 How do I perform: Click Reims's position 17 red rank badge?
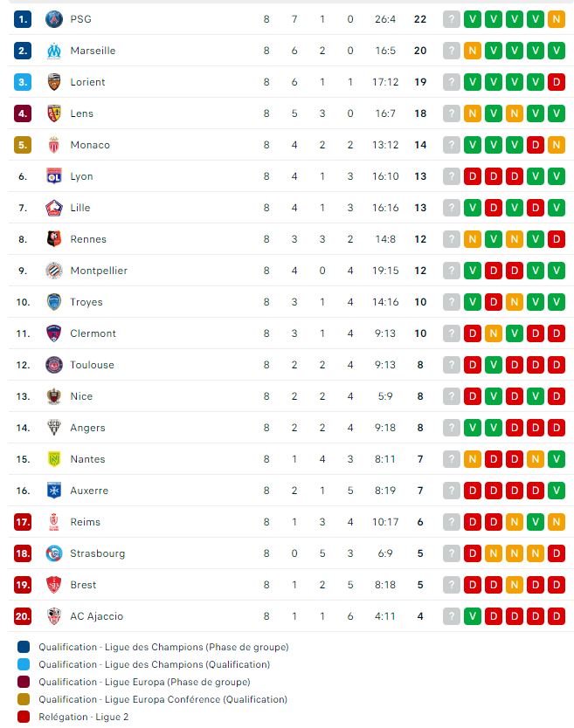coord(23,522)
